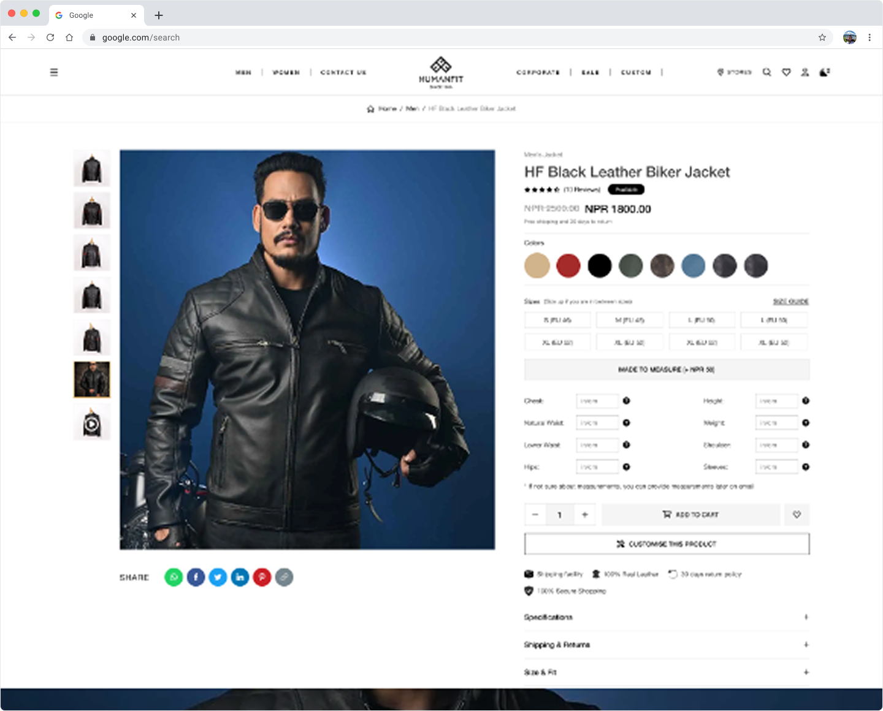Image resolution: width=883 pixels, height=711 pixels.
Task: Click Customise This Product button
Action: tap(667, 544)
